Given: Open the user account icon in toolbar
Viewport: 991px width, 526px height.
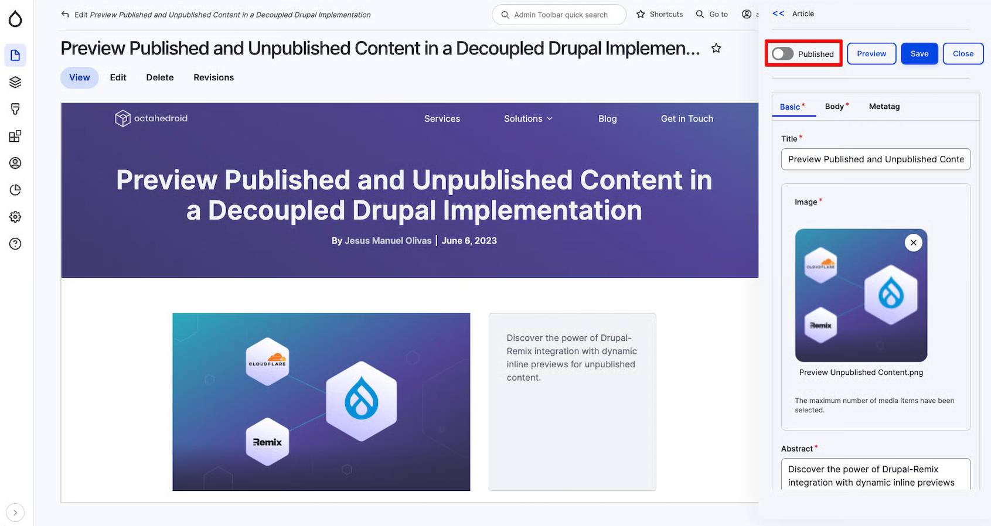Looking at the screenshot, I should point(747,14).
